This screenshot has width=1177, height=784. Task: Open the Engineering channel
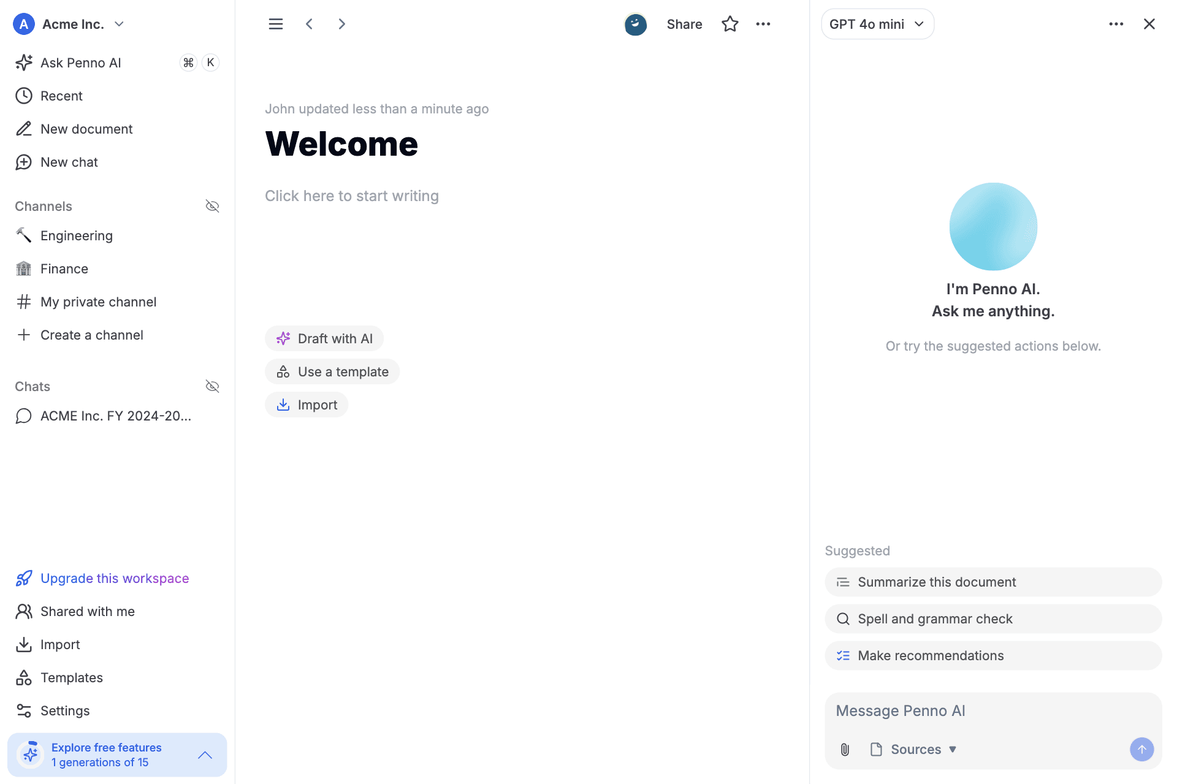pos(76,236)
